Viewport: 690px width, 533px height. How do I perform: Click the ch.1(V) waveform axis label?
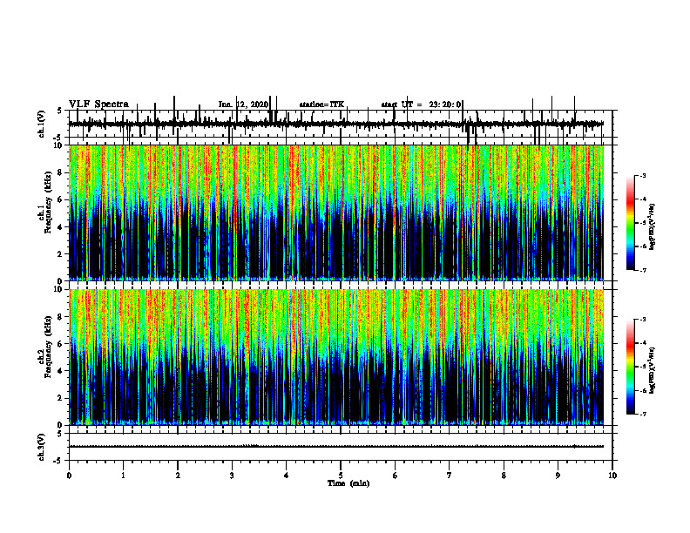pos(41,124)
